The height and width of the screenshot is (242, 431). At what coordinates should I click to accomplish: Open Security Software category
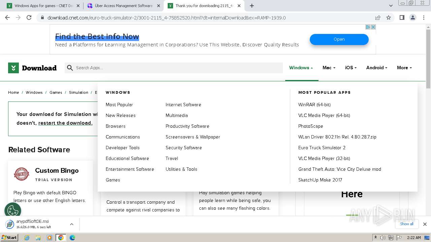184,148
